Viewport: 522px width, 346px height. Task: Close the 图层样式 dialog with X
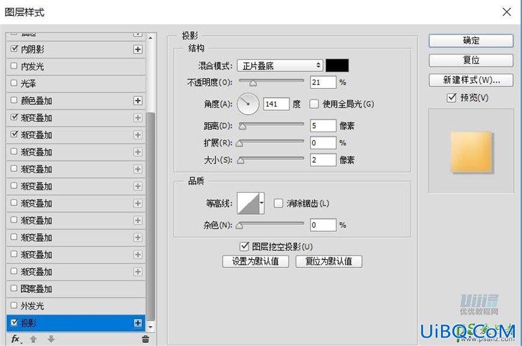[506, 12]
